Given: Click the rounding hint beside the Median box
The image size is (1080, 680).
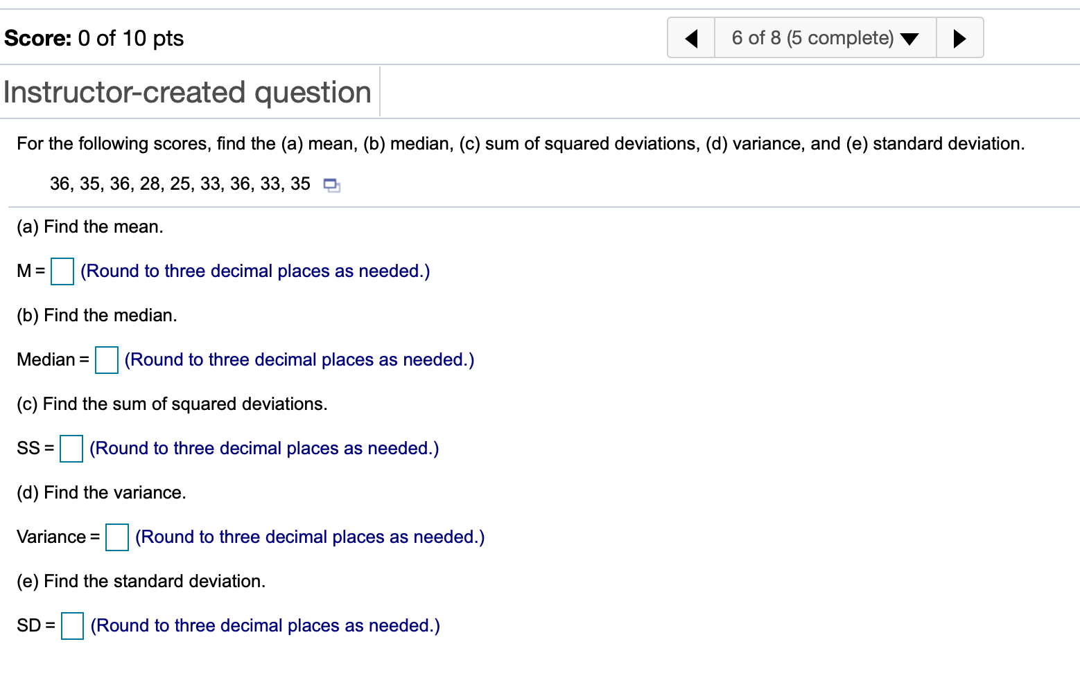Looking at the screenshot, I should click(299, 359).
